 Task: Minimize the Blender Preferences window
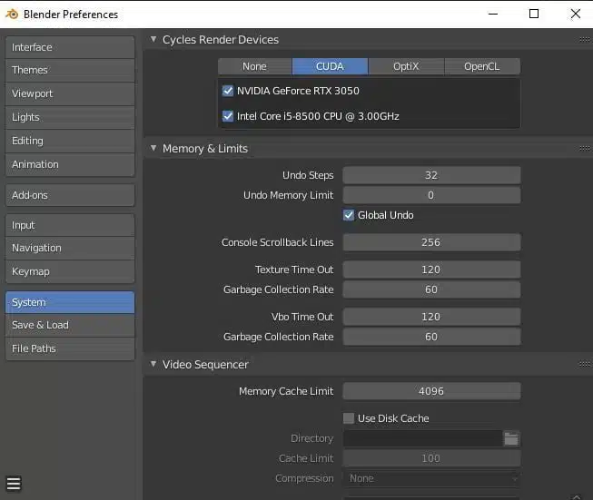coord(493,14)
